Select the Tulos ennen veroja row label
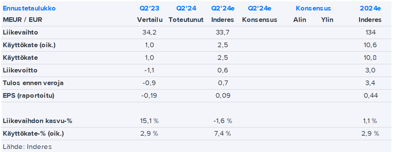 point(33,83)
